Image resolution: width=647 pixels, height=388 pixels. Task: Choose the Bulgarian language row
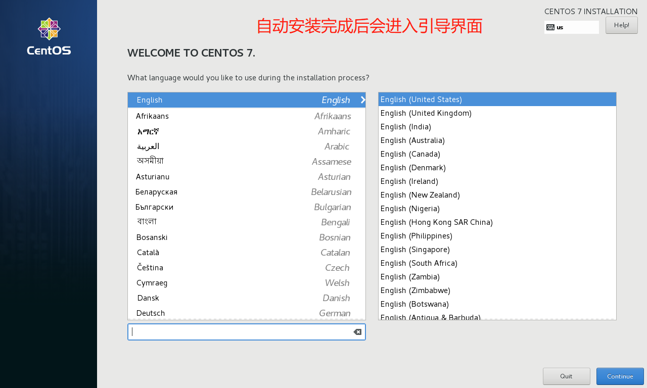tap(247, 207)
